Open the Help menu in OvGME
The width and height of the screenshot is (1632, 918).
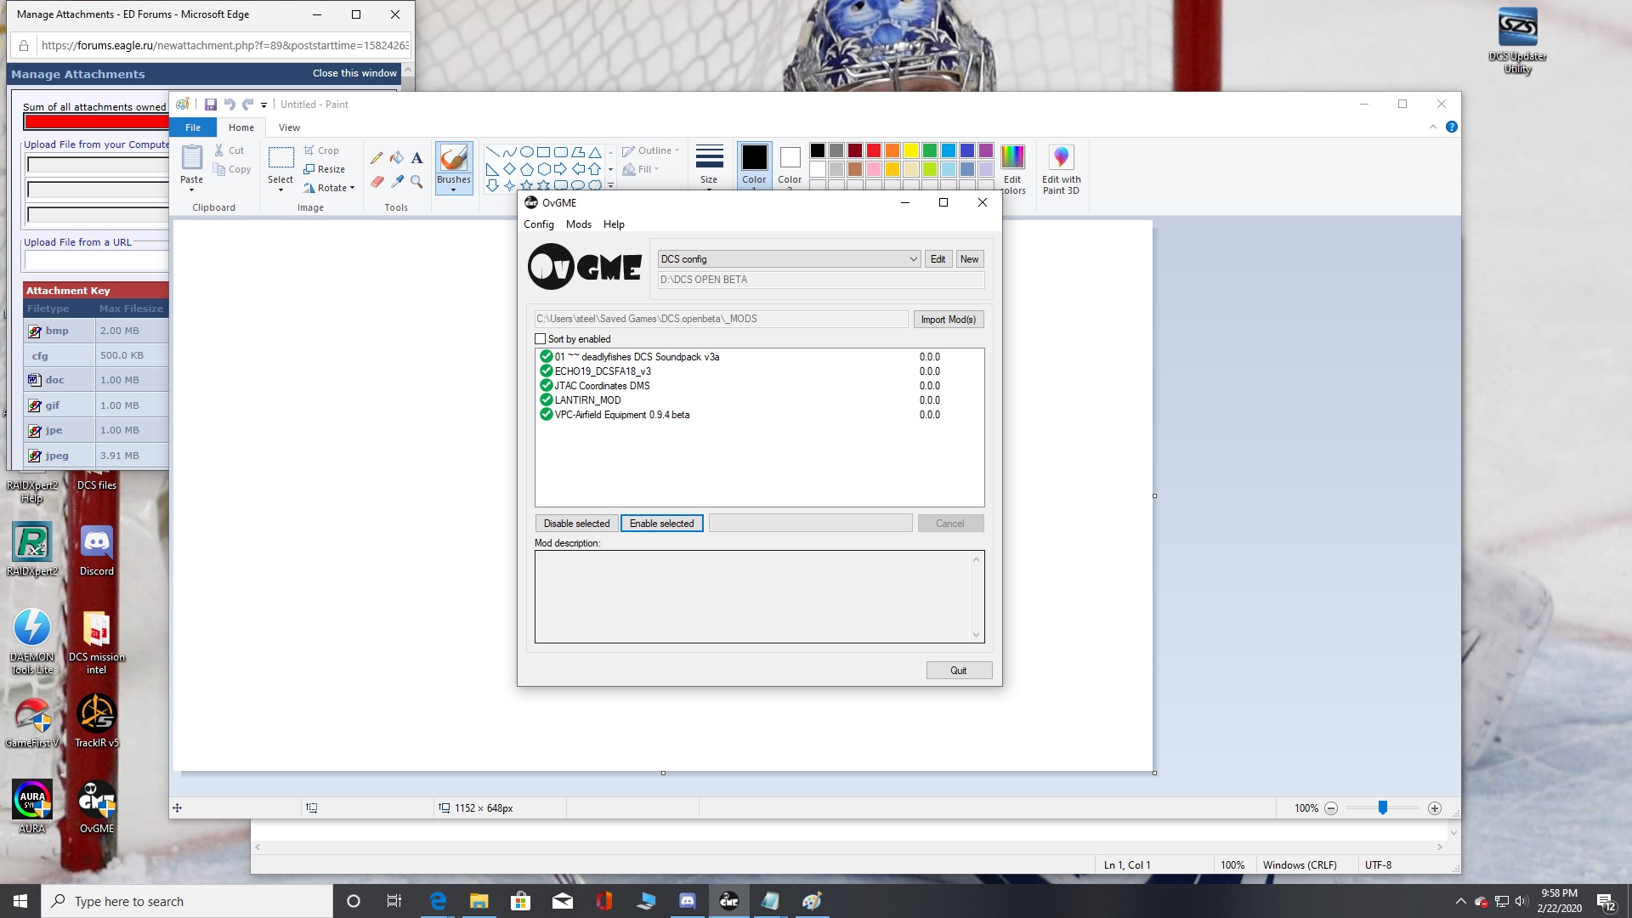pyautogui.click(x=614, y=224)
